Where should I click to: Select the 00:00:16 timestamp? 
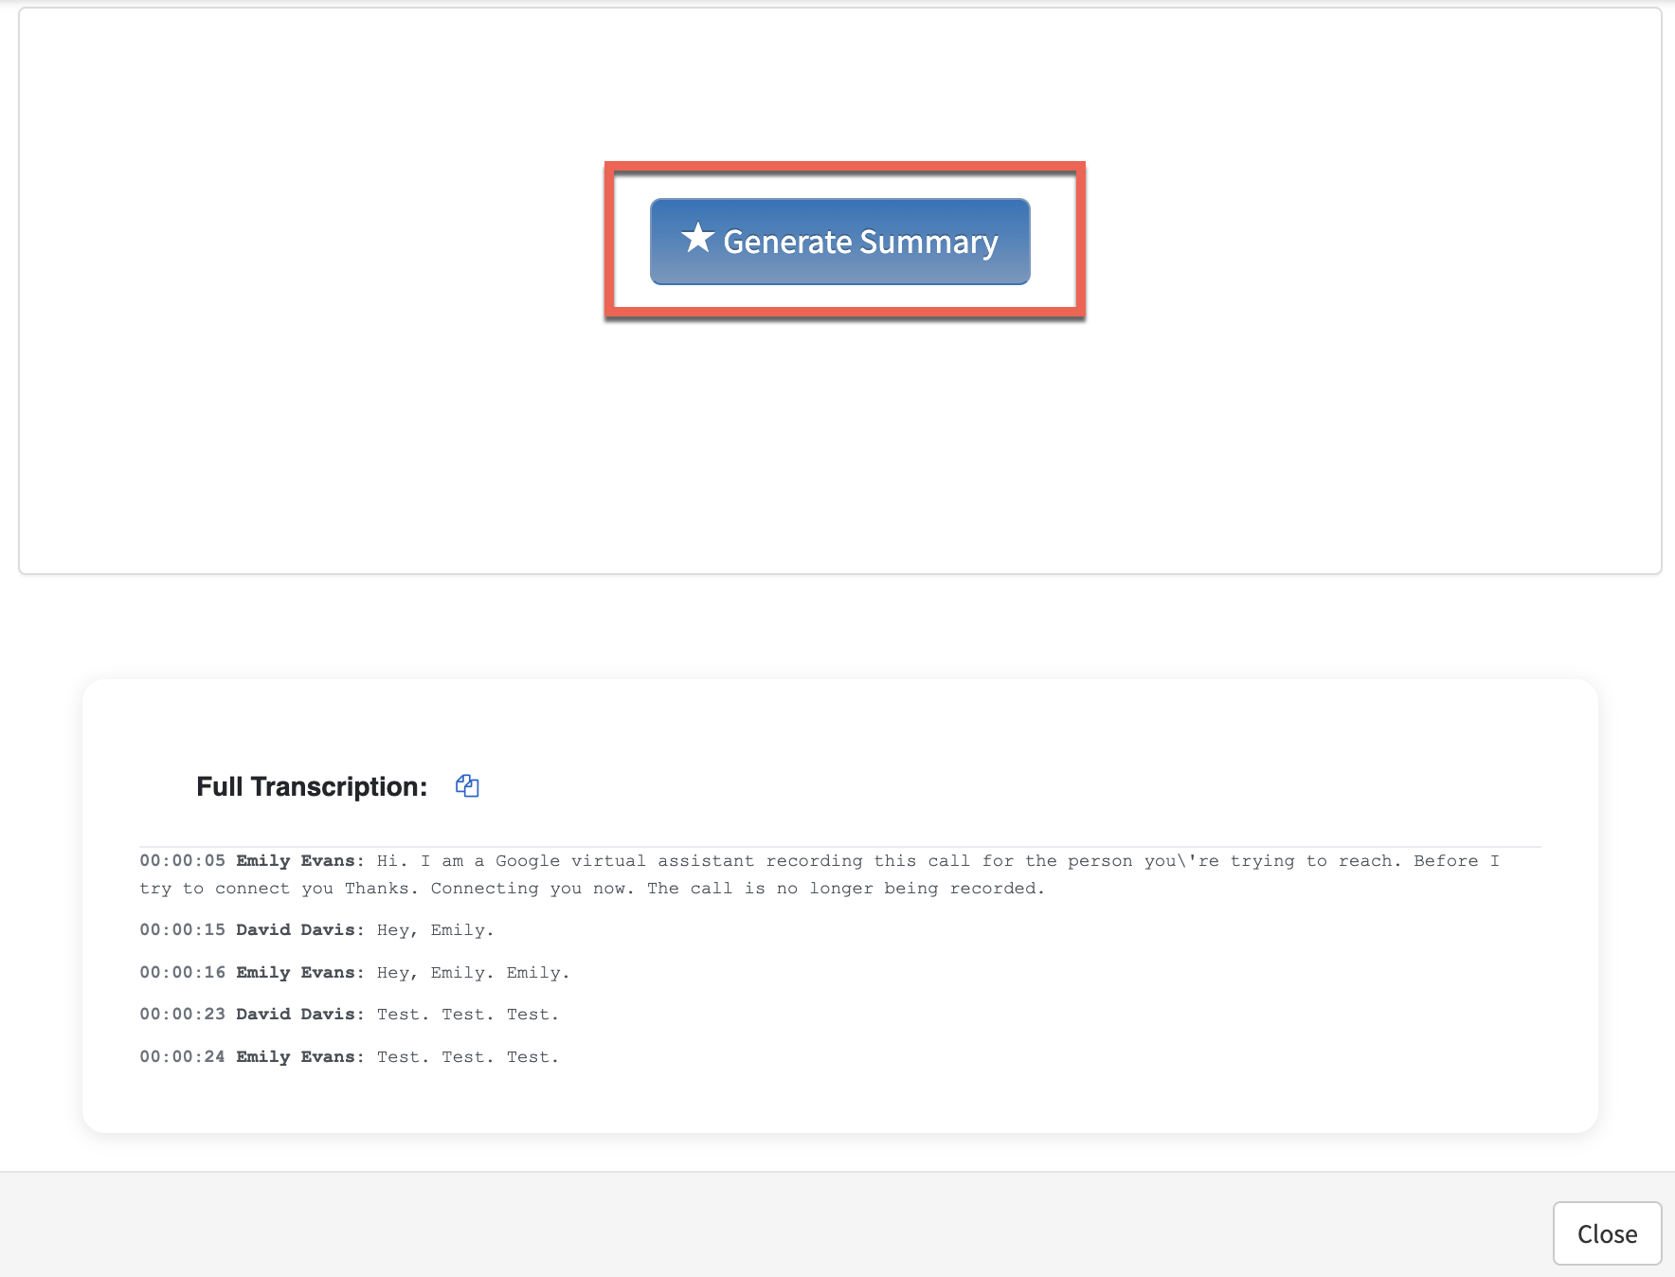point(183,973)
